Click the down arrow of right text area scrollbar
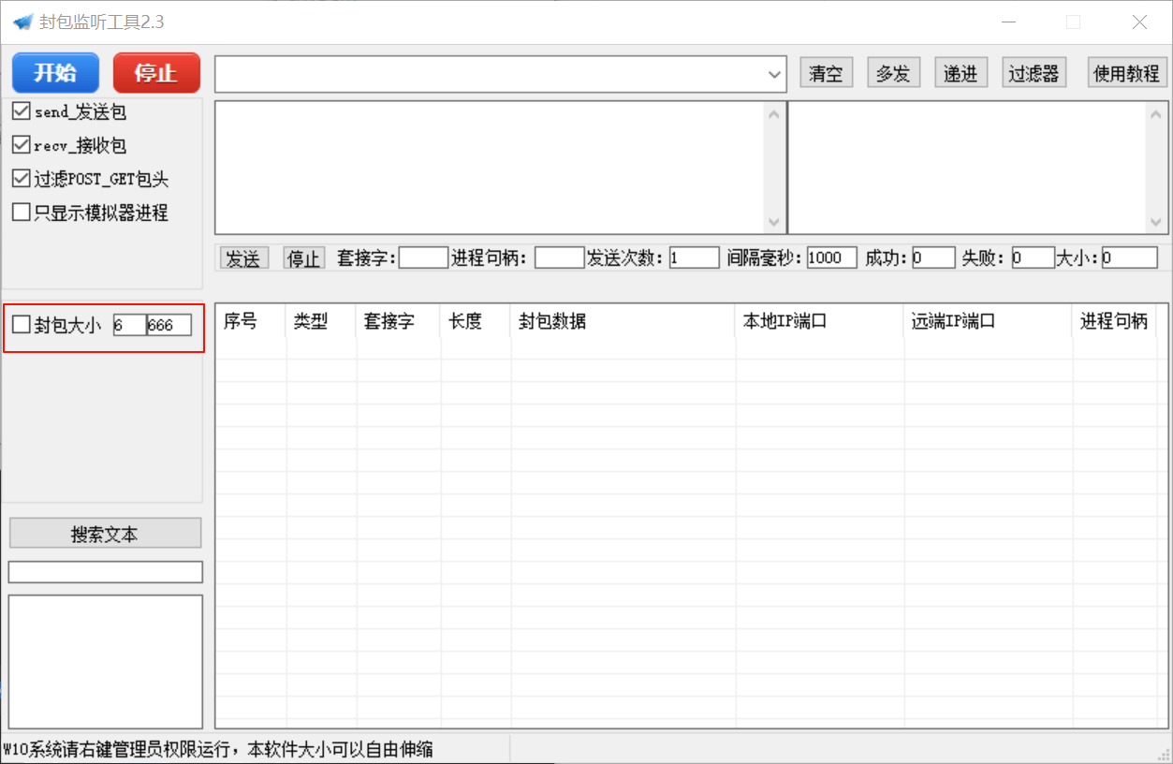This screenshot has height=764, width=1173. point(1156,222)
